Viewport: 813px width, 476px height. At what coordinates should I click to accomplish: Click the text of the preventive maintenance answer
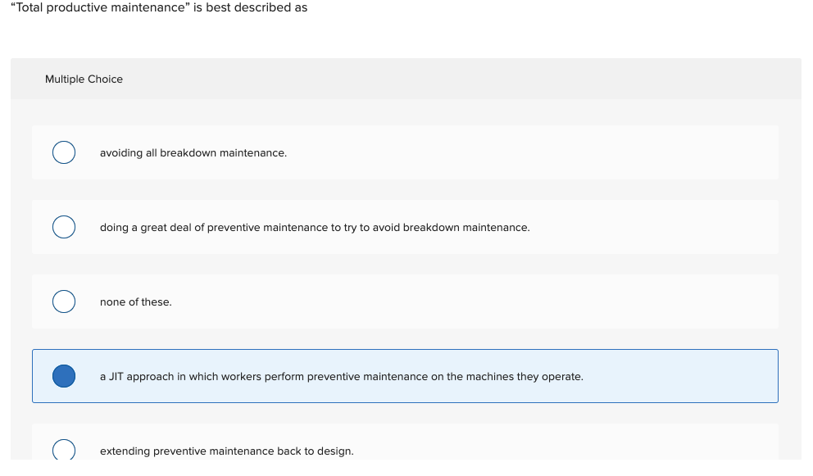315,227
